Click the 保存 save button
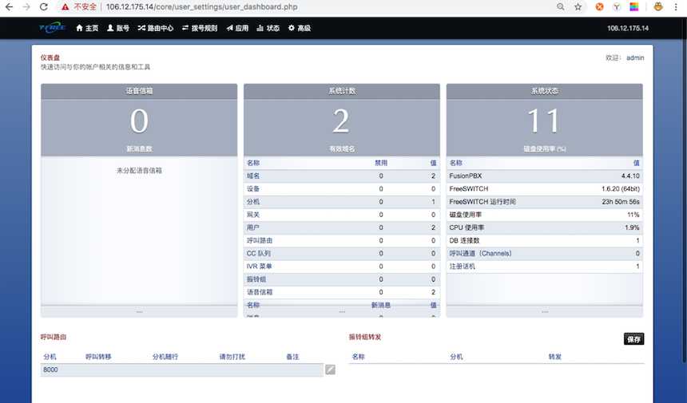The image size is (687, 403). [x=633, y=339]
